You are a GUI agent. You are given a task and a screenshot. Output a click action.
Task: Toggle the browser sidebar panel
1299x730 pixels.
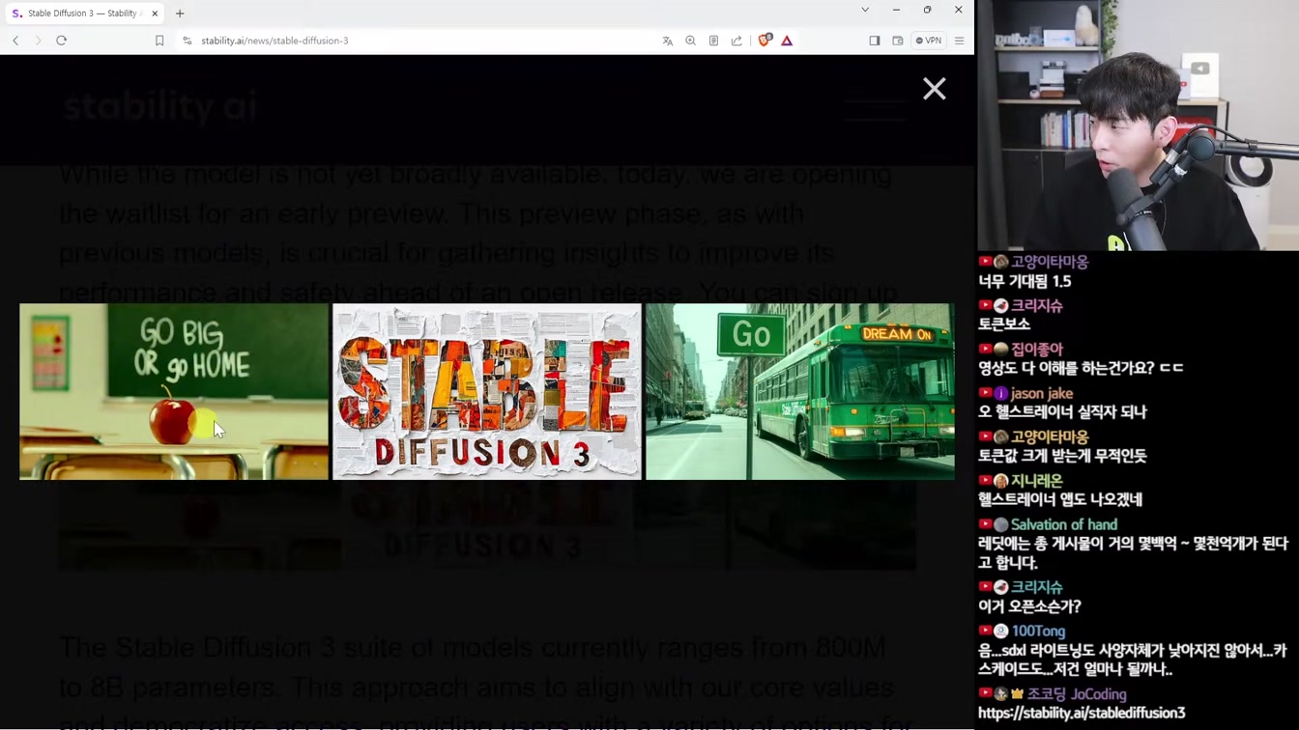point(874,41)
